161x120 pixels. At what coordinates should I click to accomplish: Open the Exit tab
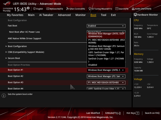coord(113,15)
